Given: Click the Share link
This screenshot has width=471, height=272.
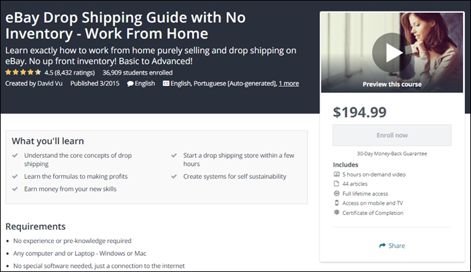Looking at the screenshot, I should click(396, 246).
